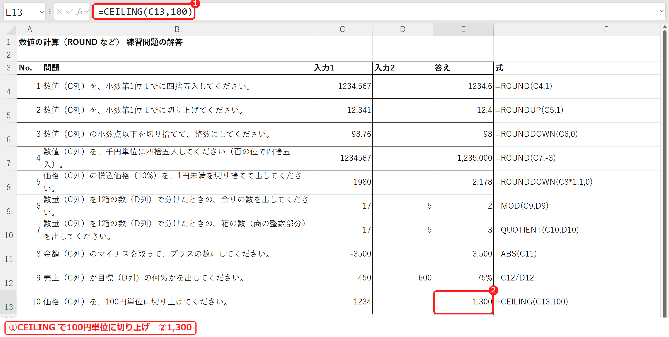Click the title cell '数値の計算（ROUND など）'
Viewport: 669px width, 337px height.
[69, 42]
